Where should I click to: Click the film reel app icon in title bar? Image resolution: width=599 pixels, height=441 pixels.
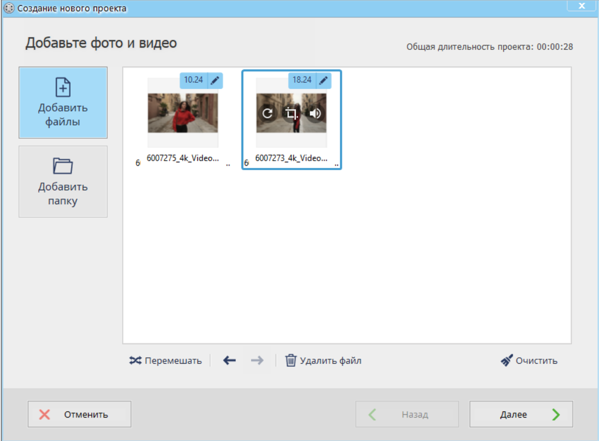[x=9, y=8]
